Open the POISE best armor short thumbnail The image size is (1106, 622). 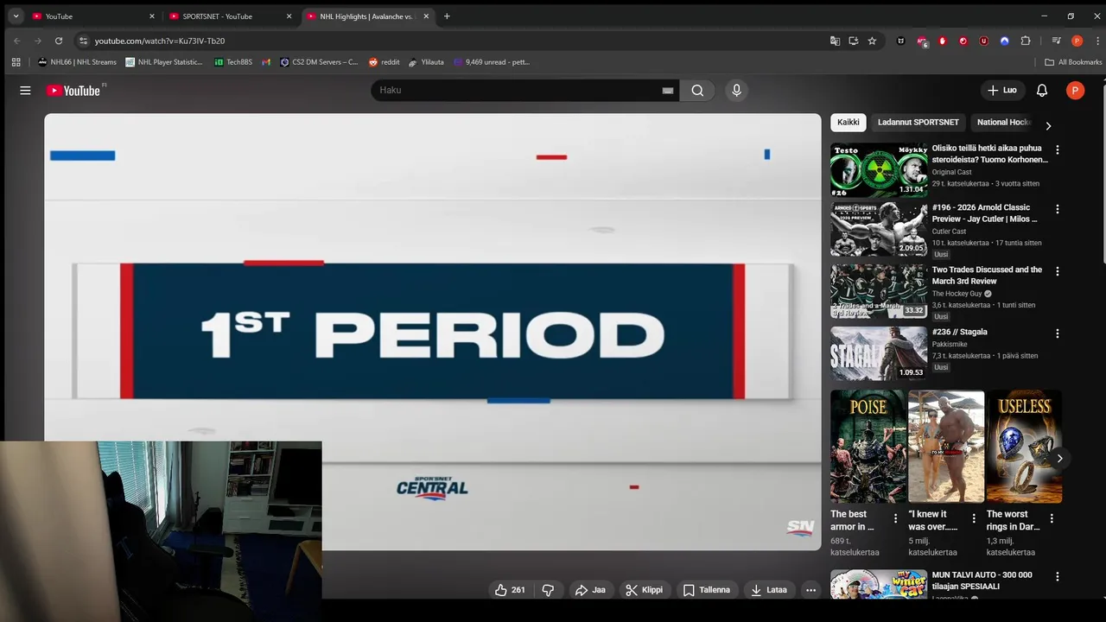(x=868, y=447)
